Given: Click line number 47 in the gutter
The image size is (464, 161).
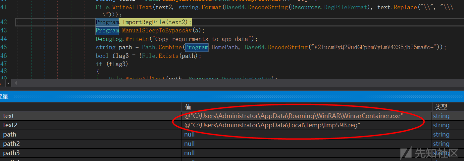Looking at the screenshot, I should point(3,64).
